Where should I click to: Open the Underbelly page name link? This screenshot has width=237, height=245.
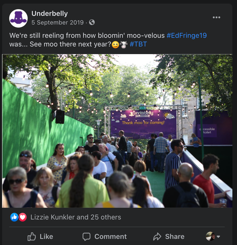tap(50, 14)
